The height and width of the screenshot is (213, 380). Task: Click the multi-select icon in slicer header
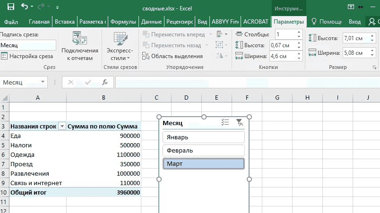click(x=225, y=123)
